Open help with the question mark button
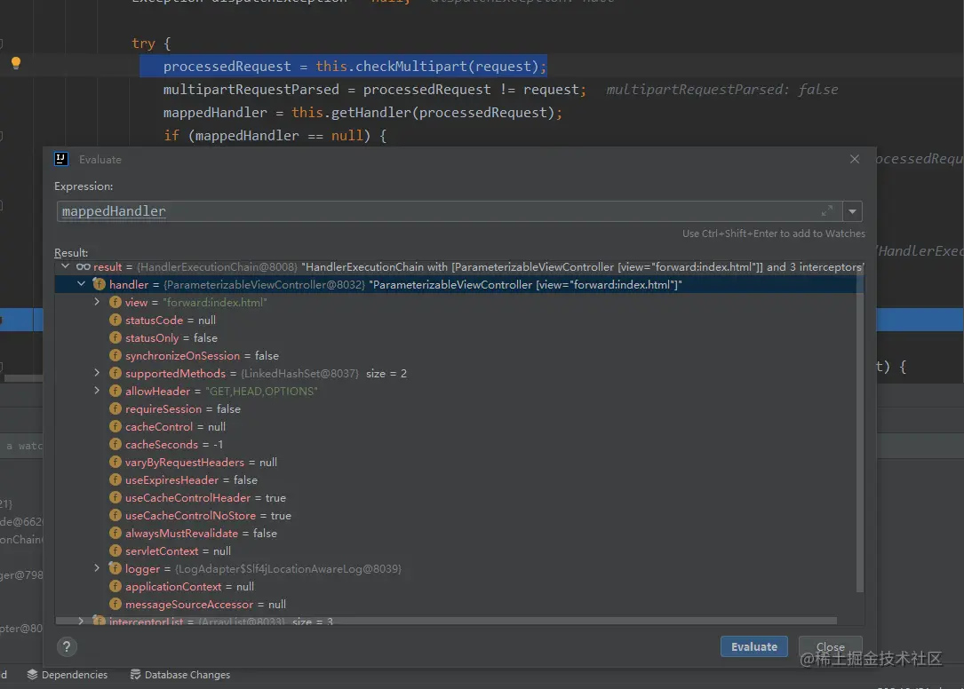 click(67, 646)
